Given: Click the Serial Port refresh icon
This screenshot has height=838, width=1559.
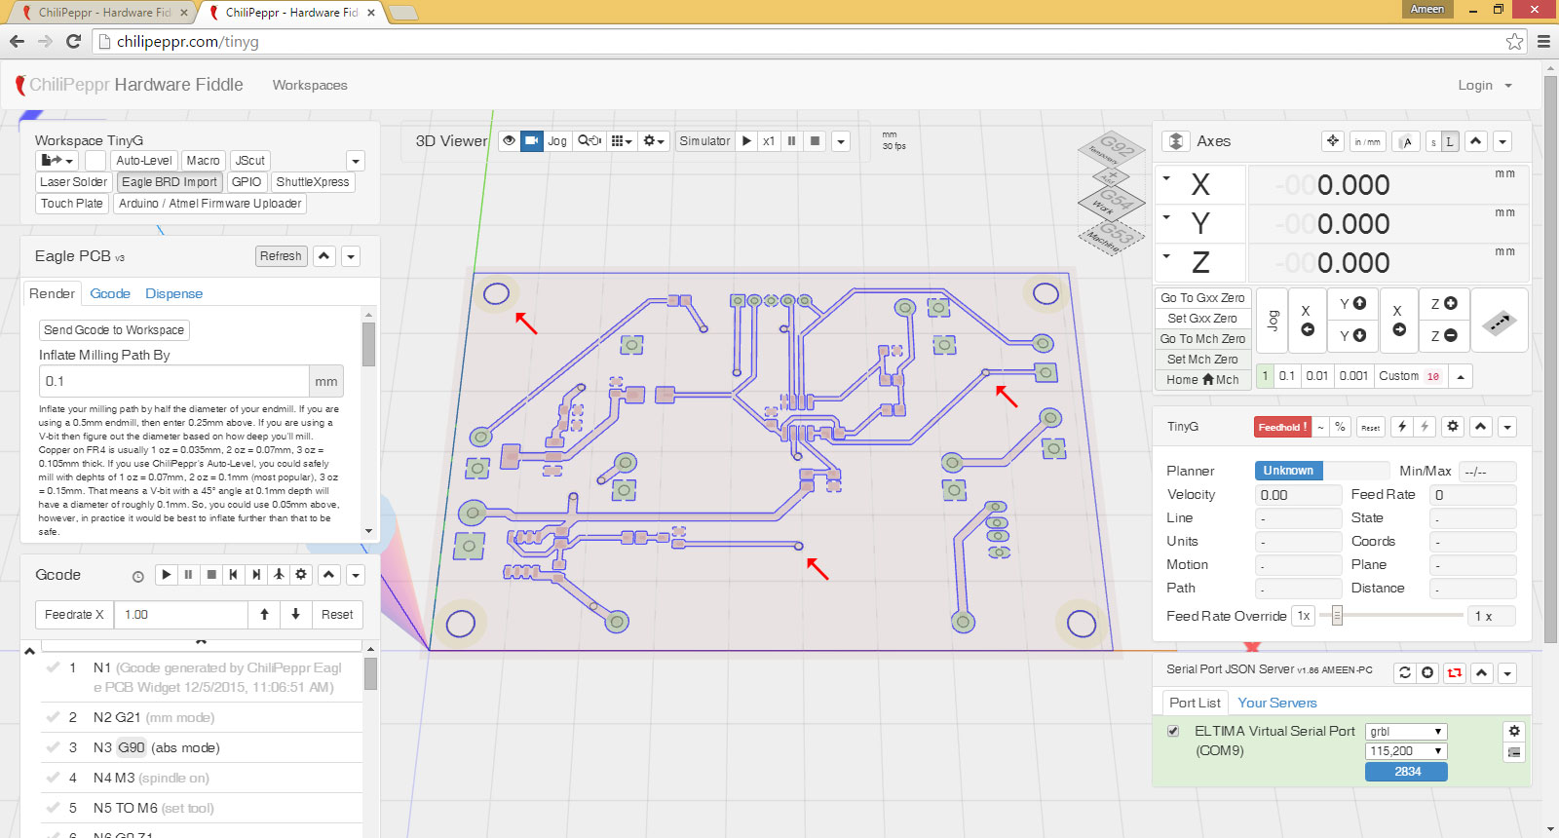Looking at the screenshot, I should pos(1404,672).
